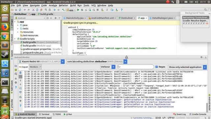Click the Synchronize toolbar icon
The image size is (211, 119).
(x=20, y=10)
